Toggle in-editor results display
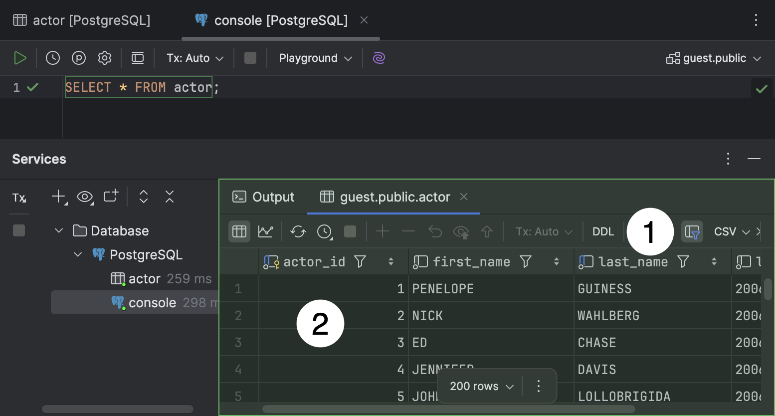775x416 pixels. 138,57
